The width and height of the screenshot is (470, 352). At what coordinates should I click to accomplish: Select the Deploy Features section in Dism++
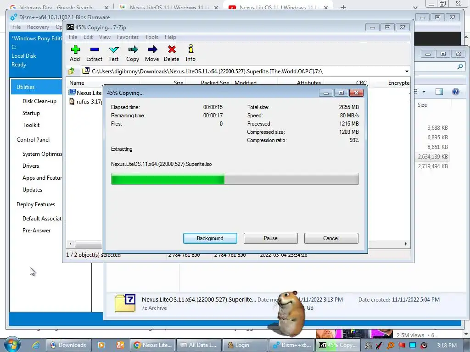coord(36,204)
